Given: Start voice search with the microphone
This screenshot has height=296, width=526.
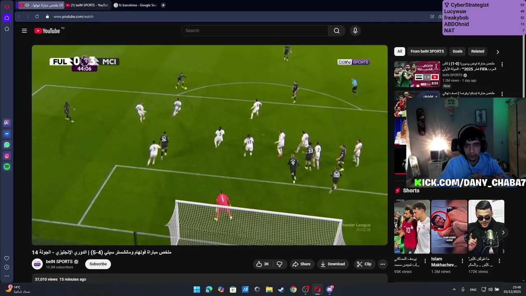Looking at the screenshot, I should [355, 30].
